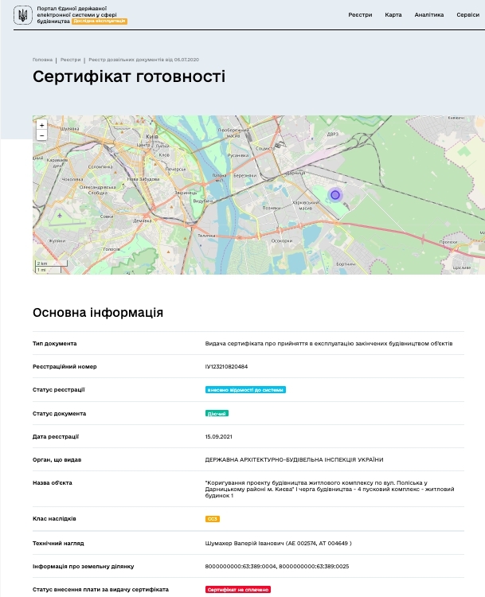Click the Київ label on the map
The width and height of the screenshot is (485, 597).
[152, 136]
